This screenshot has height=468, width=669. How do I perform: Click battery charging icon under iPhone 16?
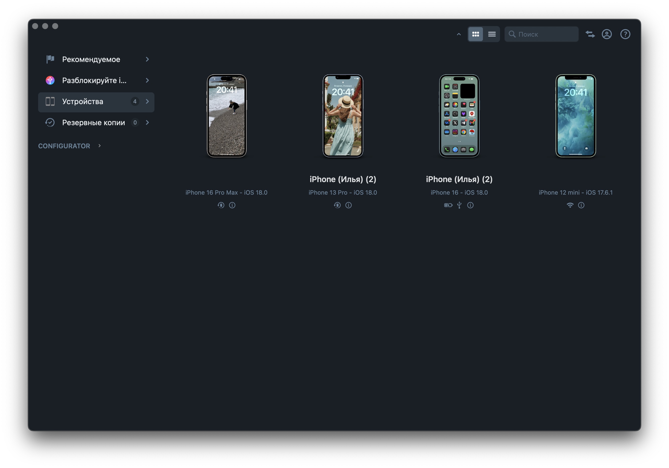click(x=448, y=205)
